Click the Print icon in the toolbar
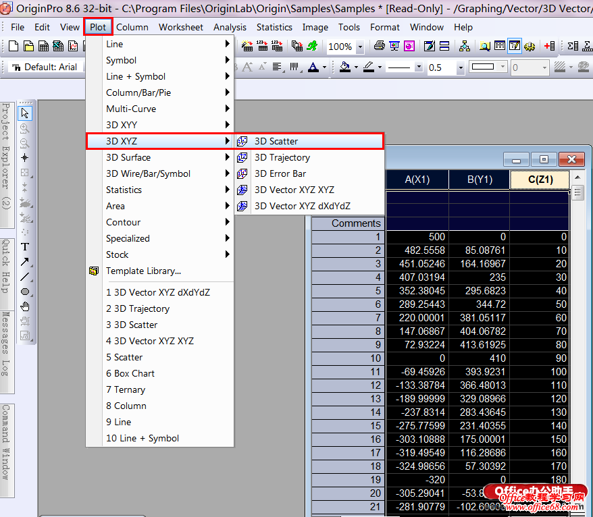593x517 pixels. 380,47
